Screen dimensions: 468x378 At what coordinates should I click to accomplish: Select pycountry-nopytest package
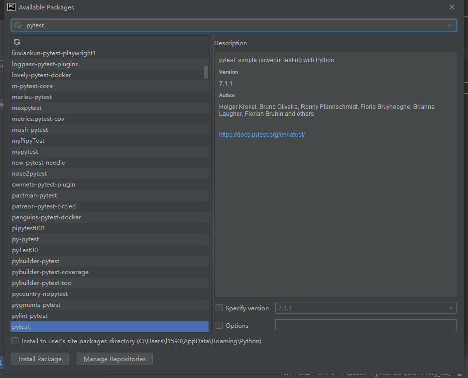(x=110, y=294)
